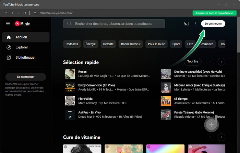Viewport: 240px width, 153px height.
Task: Click the Flor Pálida song title
Action: [x=85, y=99]
